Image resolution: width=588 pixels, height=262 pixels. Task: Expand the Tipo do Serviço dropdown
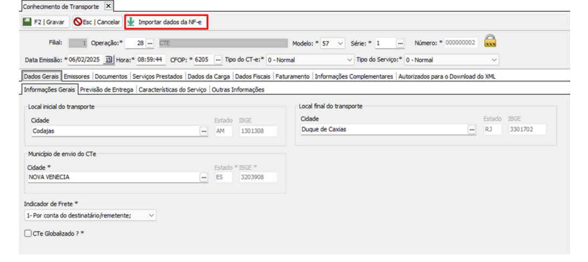tap(494, 60)
